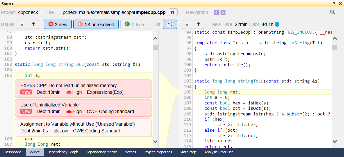The height and width of the screenshot is (157, 344).
Task: Jump to next diff down arrow
Action: (x=187, y=24)
